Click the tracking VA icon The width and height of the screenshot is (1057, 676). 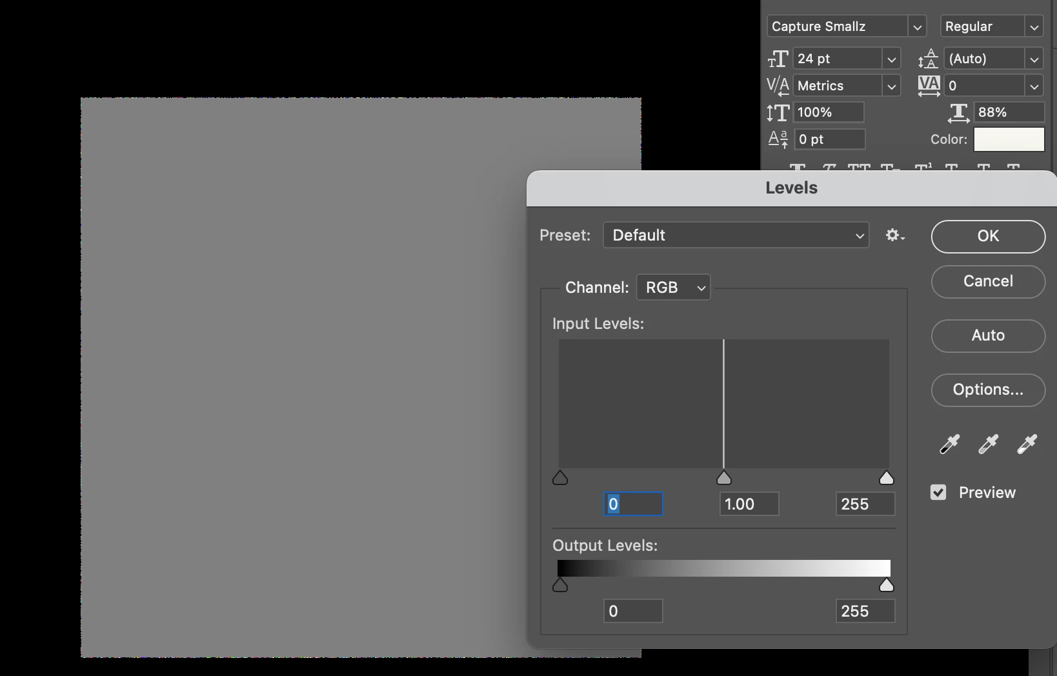(x=929, y=86)
